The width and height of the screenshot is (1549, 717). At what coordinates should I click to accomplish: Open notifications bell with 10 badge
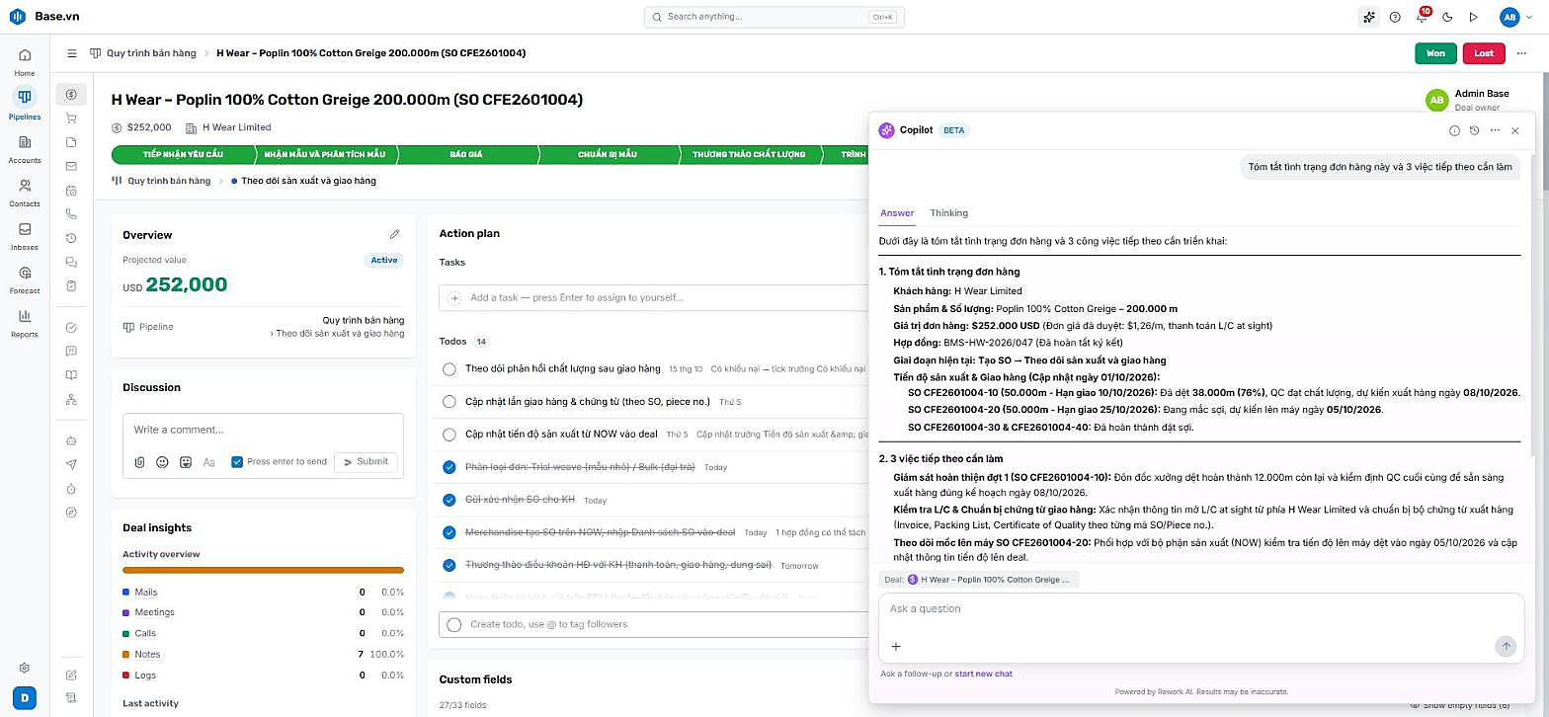pos(1422,17)
